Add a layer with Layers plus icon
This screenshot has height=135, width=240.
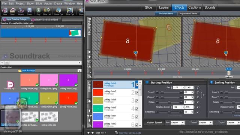coord(90,101)
